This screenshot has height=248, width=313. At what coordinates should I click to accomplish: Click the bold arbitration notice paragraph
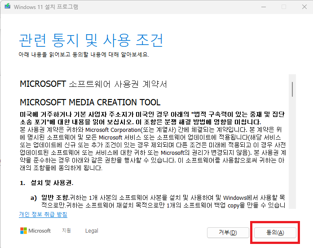153,118
